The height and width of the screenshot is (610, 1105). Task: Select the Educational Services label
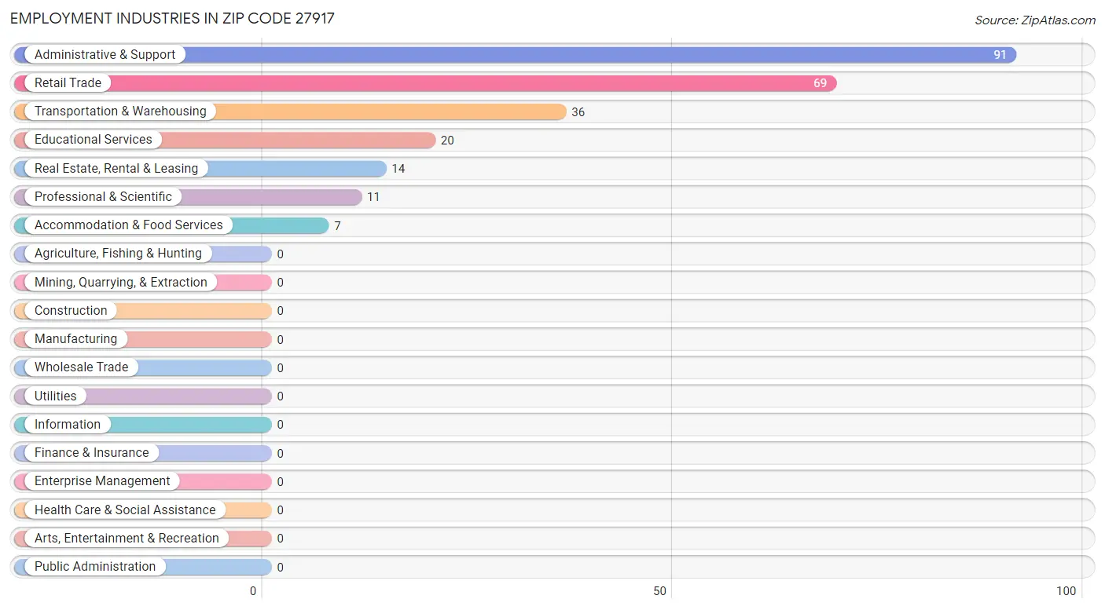click(x=94, y=139)
